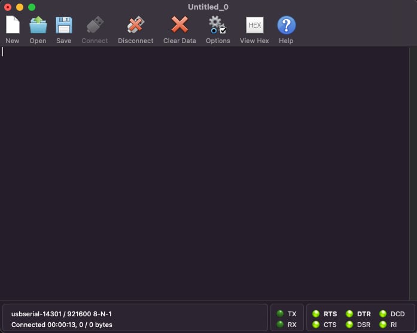
Task: Click the New document icon
Action: tap(13, 25)
